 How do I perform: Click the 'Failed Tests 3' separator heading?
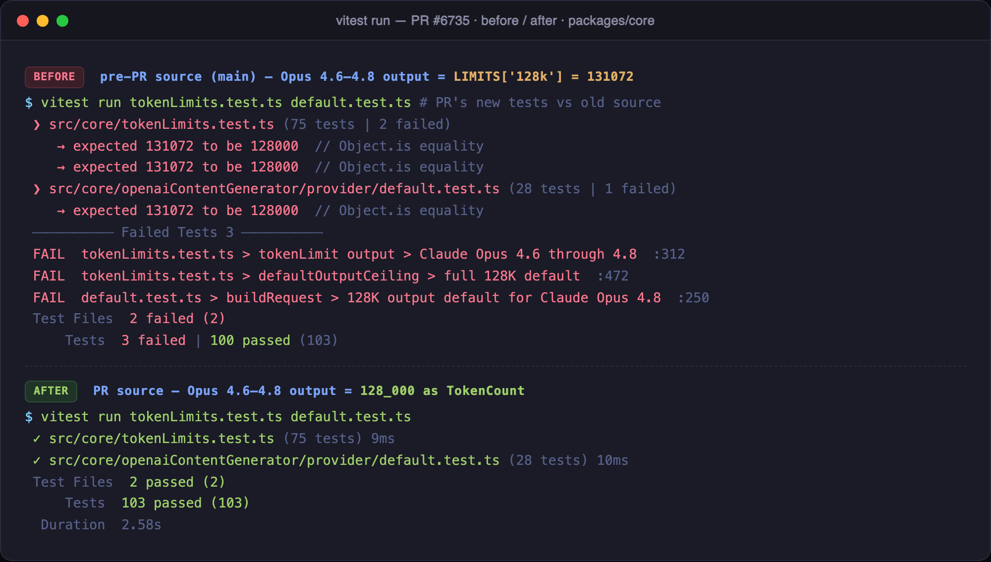point(177,232)
